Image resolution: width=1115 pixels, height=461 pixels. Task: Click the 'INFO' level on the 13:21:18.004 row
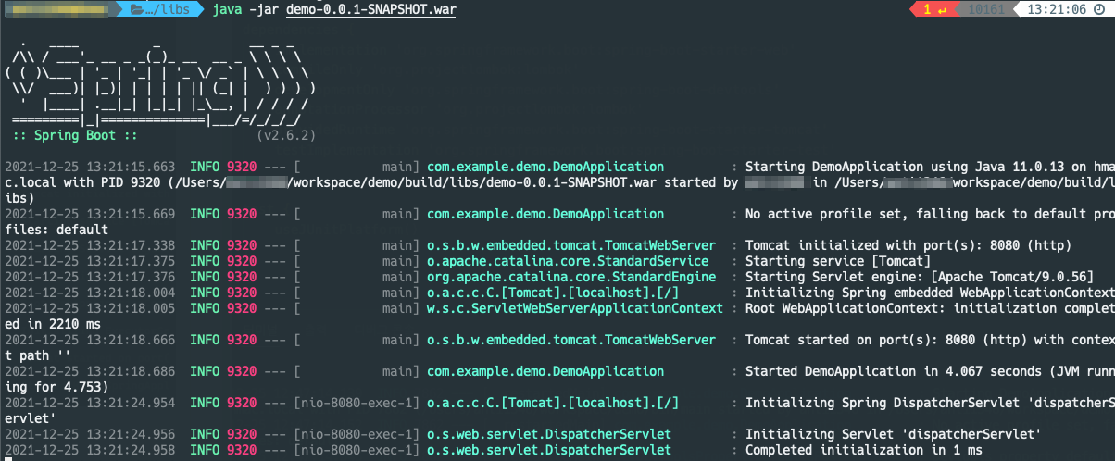coord(205,293)
